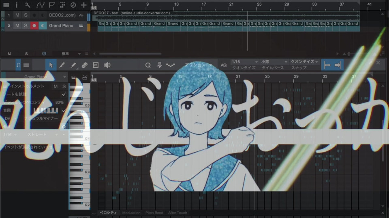Image resolution: width=389 pixels, height=218 pixels.
Task: Toggle the editor sync arrows button
Action: pyautogui.click(x=18, y=65)
